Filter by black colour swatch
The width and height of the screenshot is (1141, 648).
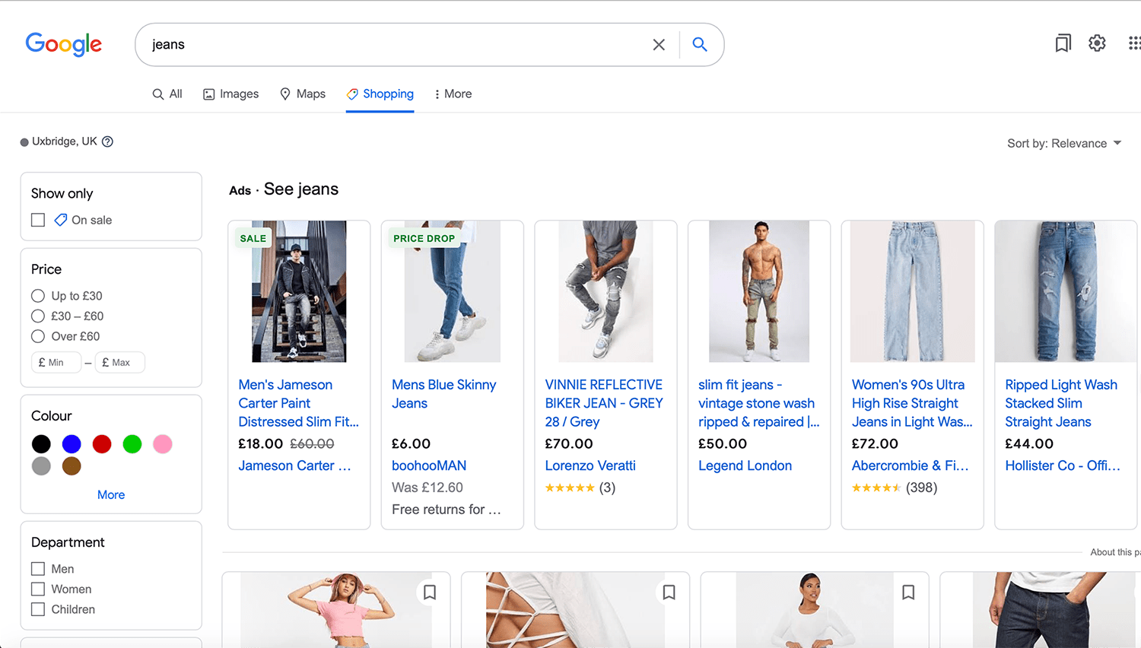[x=41, y=444]
